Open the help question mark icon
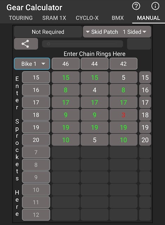Viewport: 165px width, 225px height. tap(136, 6)
